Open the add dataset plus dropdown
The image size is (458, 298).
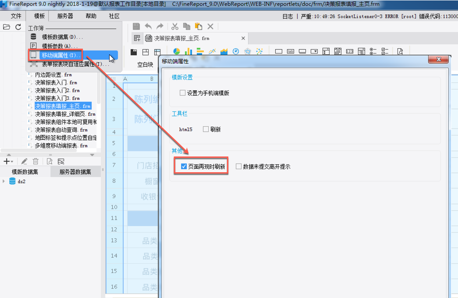click(8, 161)
